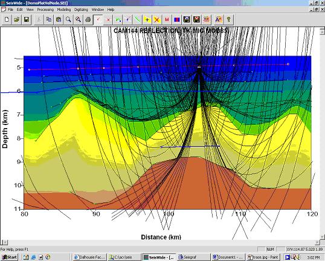Click the red M toolbar icon

pyautogui.click(x=167, y=20)
